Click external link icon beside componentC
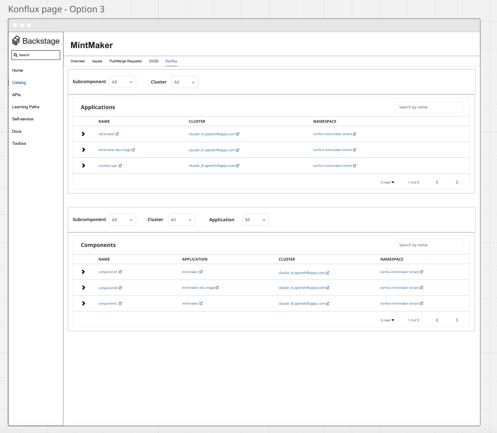 coord(120,304)
